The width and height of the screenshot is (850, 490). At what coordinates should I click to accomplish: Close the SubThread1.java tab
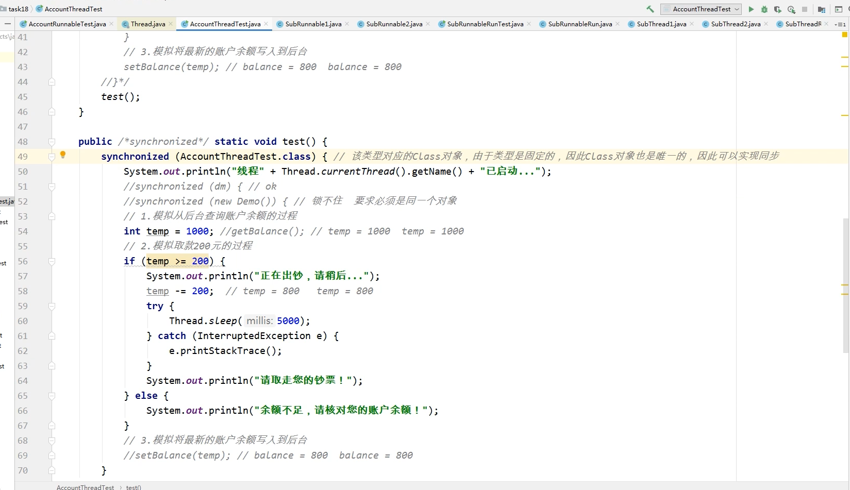click(x=692, y=24)
